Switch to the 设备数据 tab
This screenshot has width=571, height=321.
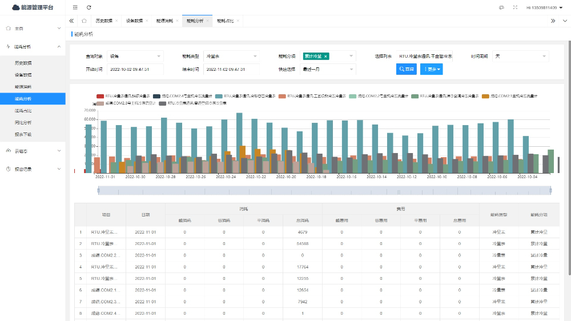134,21
